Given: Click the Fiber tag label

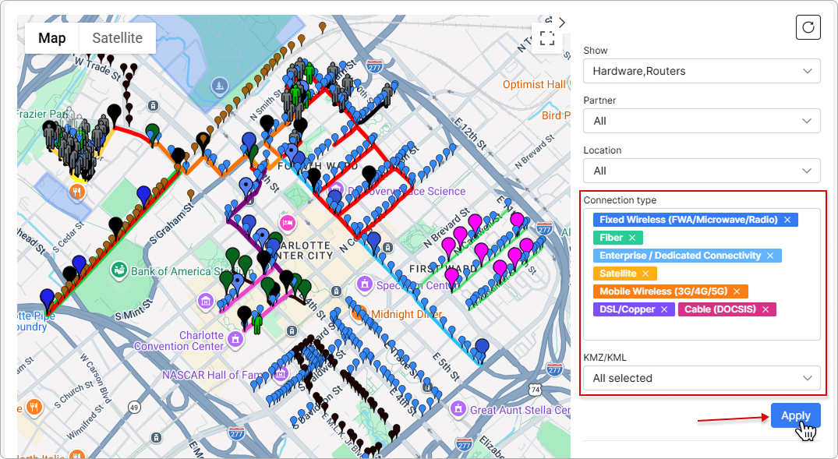Looking at the screenshot, I should coord(611,238).
